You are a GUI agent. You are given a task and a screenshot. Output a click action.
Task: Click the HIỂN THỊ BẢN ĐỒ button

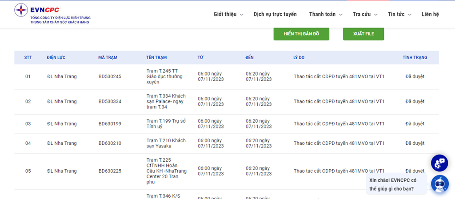coord(302,34)
